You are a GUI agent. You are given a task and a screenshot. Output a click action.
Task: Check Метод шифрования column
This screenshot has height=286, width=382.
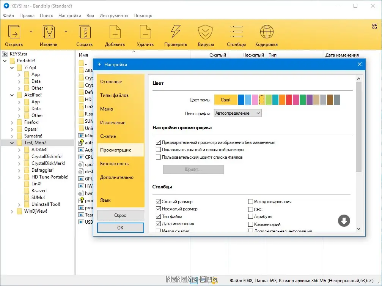(250, 202)
